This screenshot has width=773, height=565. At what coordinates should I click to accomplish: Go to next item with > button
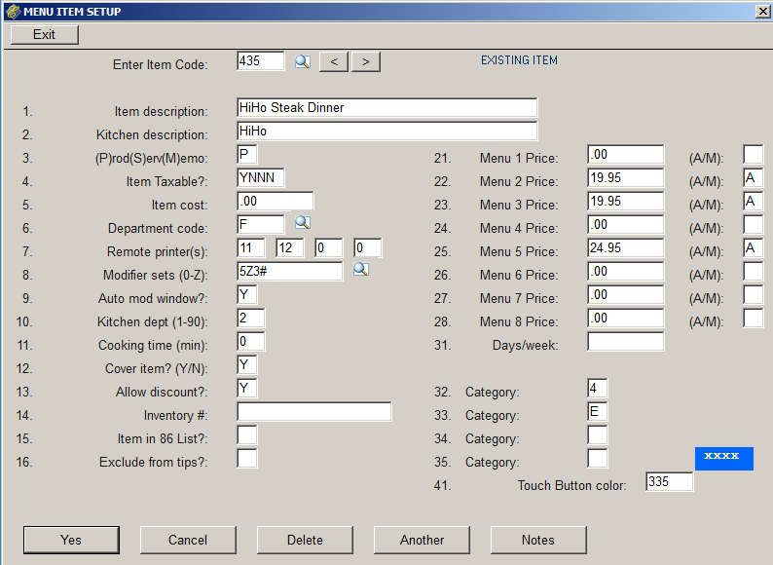point(366,61)
